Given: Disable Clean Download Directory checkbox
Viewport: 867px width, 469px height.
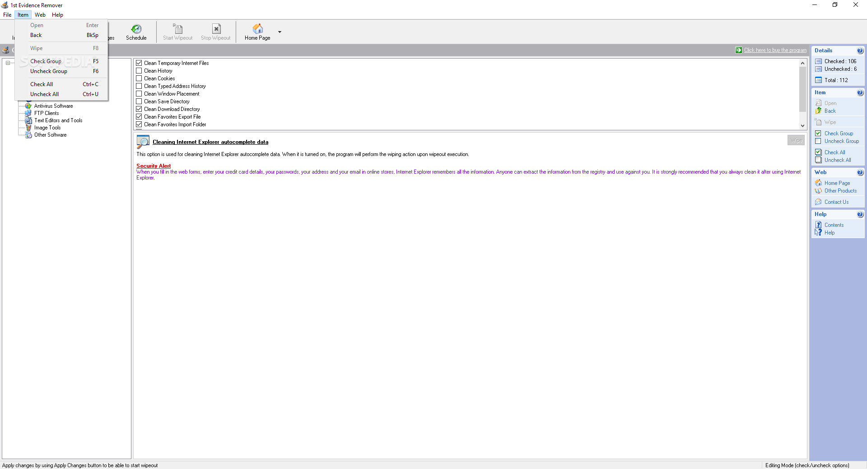Looking at the screenshot, I should pyautogui.click(x=139, y=109).
